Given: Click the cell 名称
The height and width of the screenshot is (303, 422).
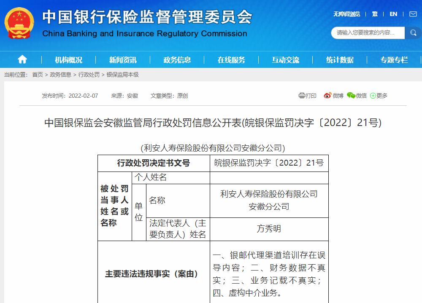Looking at the screenshot, I should click(178, 201).
